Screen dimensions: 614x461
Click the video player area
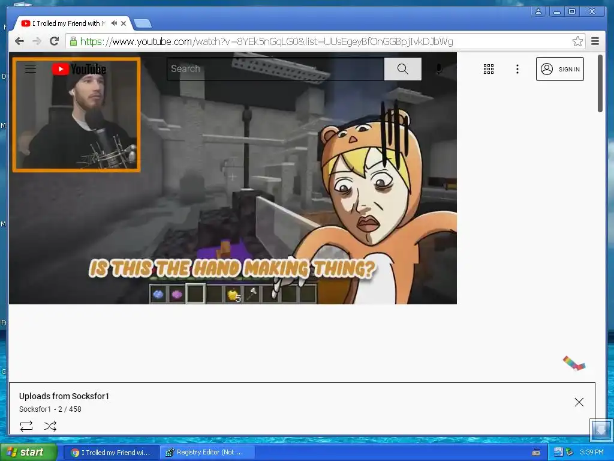[233, 178]
